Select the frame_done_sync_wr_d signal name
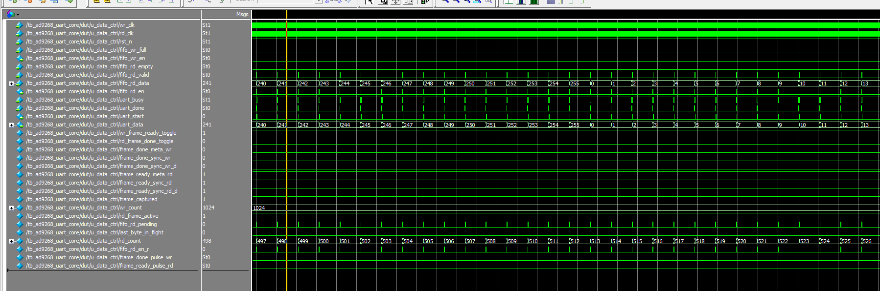The width and height of the screenshot is (880, 291). (101, 166)
